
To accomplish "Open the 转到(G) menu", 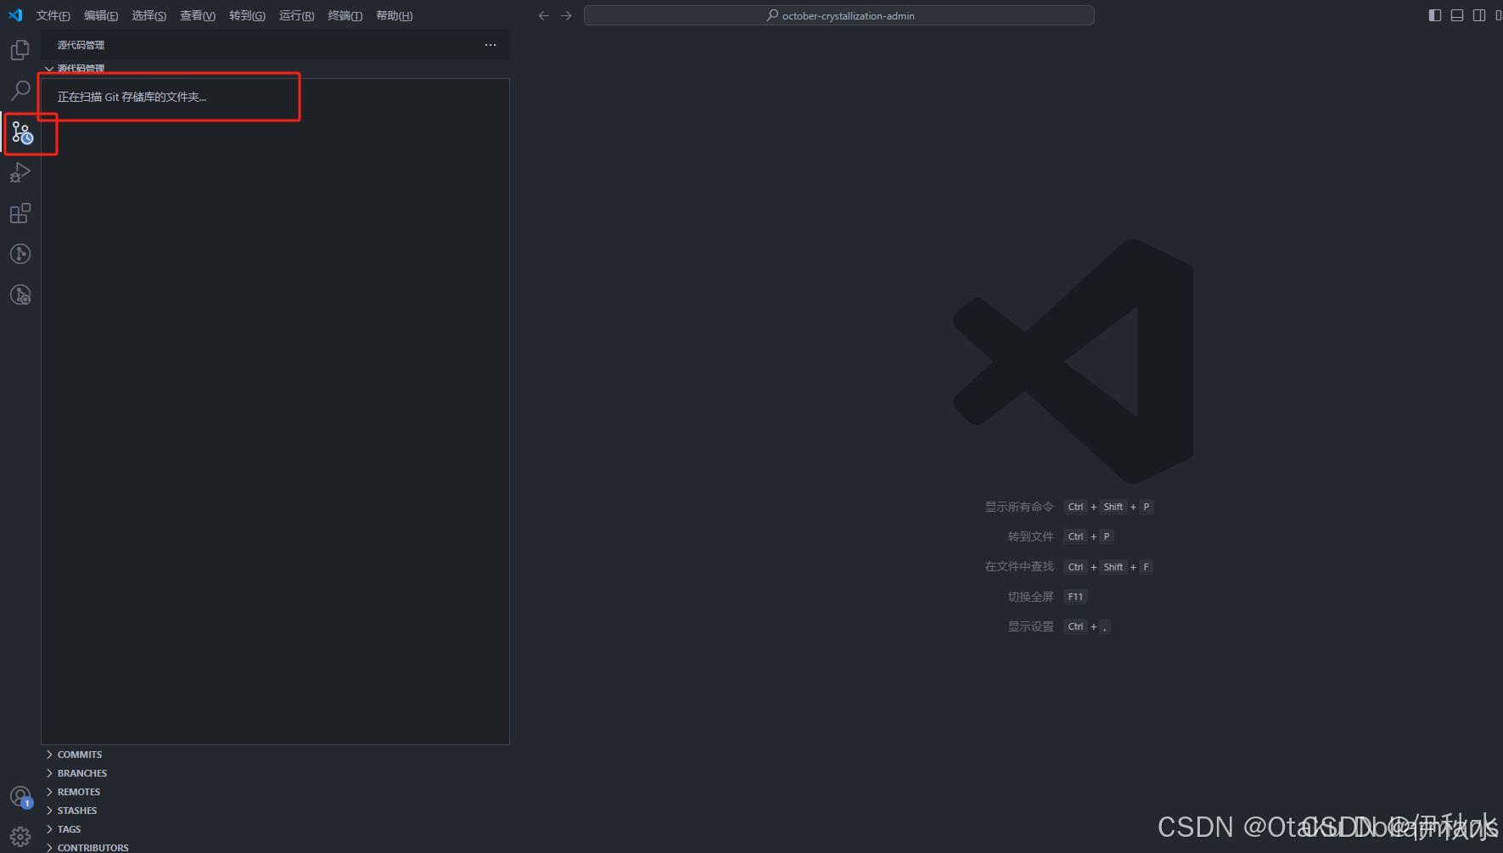I will [247, 15].
